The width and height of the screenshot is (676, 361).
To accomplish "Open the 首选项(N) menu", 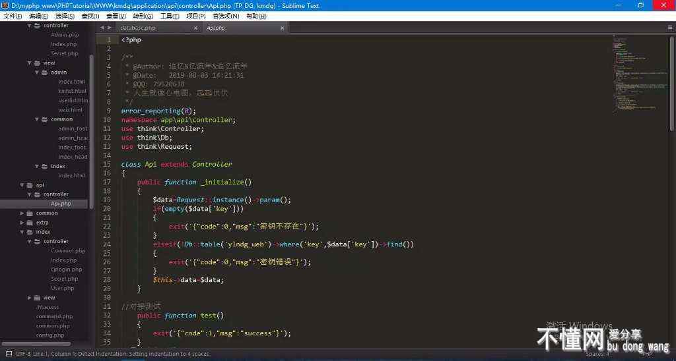I will pos(226,16).
